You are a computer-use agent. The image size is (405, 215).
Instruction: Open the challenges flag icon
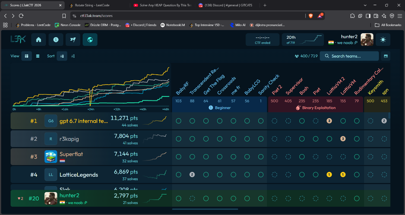point(73,40)
